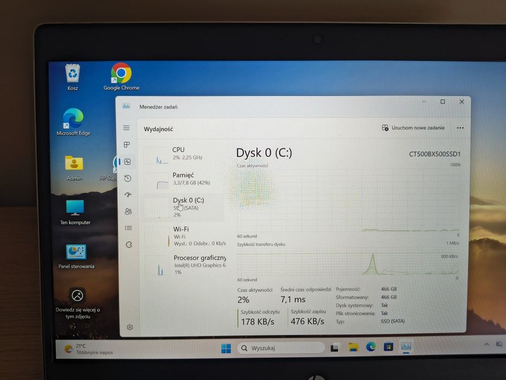Click the '476 KB/s' write speed value

[x=307, y=321]
